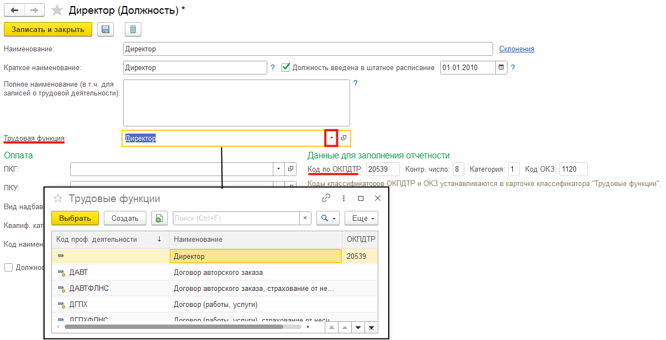
Task: Click the Код по ОКПДТР value 20539
Action: point(383,169)
